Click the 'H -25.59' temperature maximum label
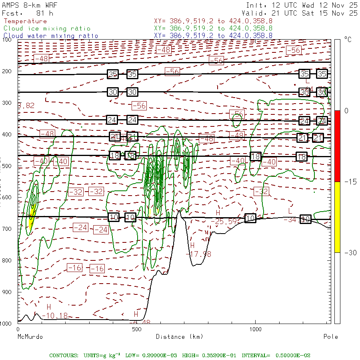This screenshot has height=360, width=360. click(x=224, y=217)
